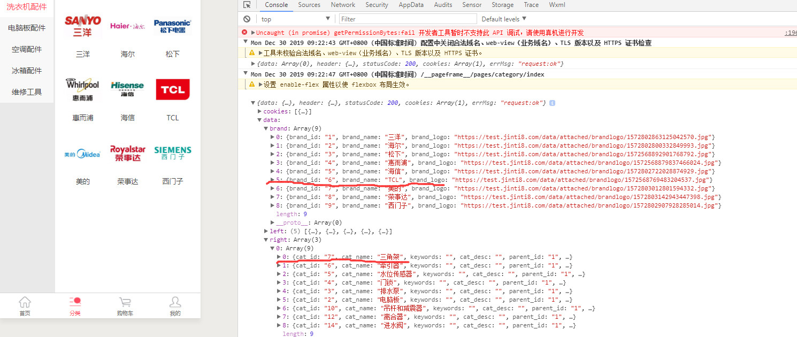The image size is (797, 337).
Task: Expand the cookies property
Action: (260, 111)
